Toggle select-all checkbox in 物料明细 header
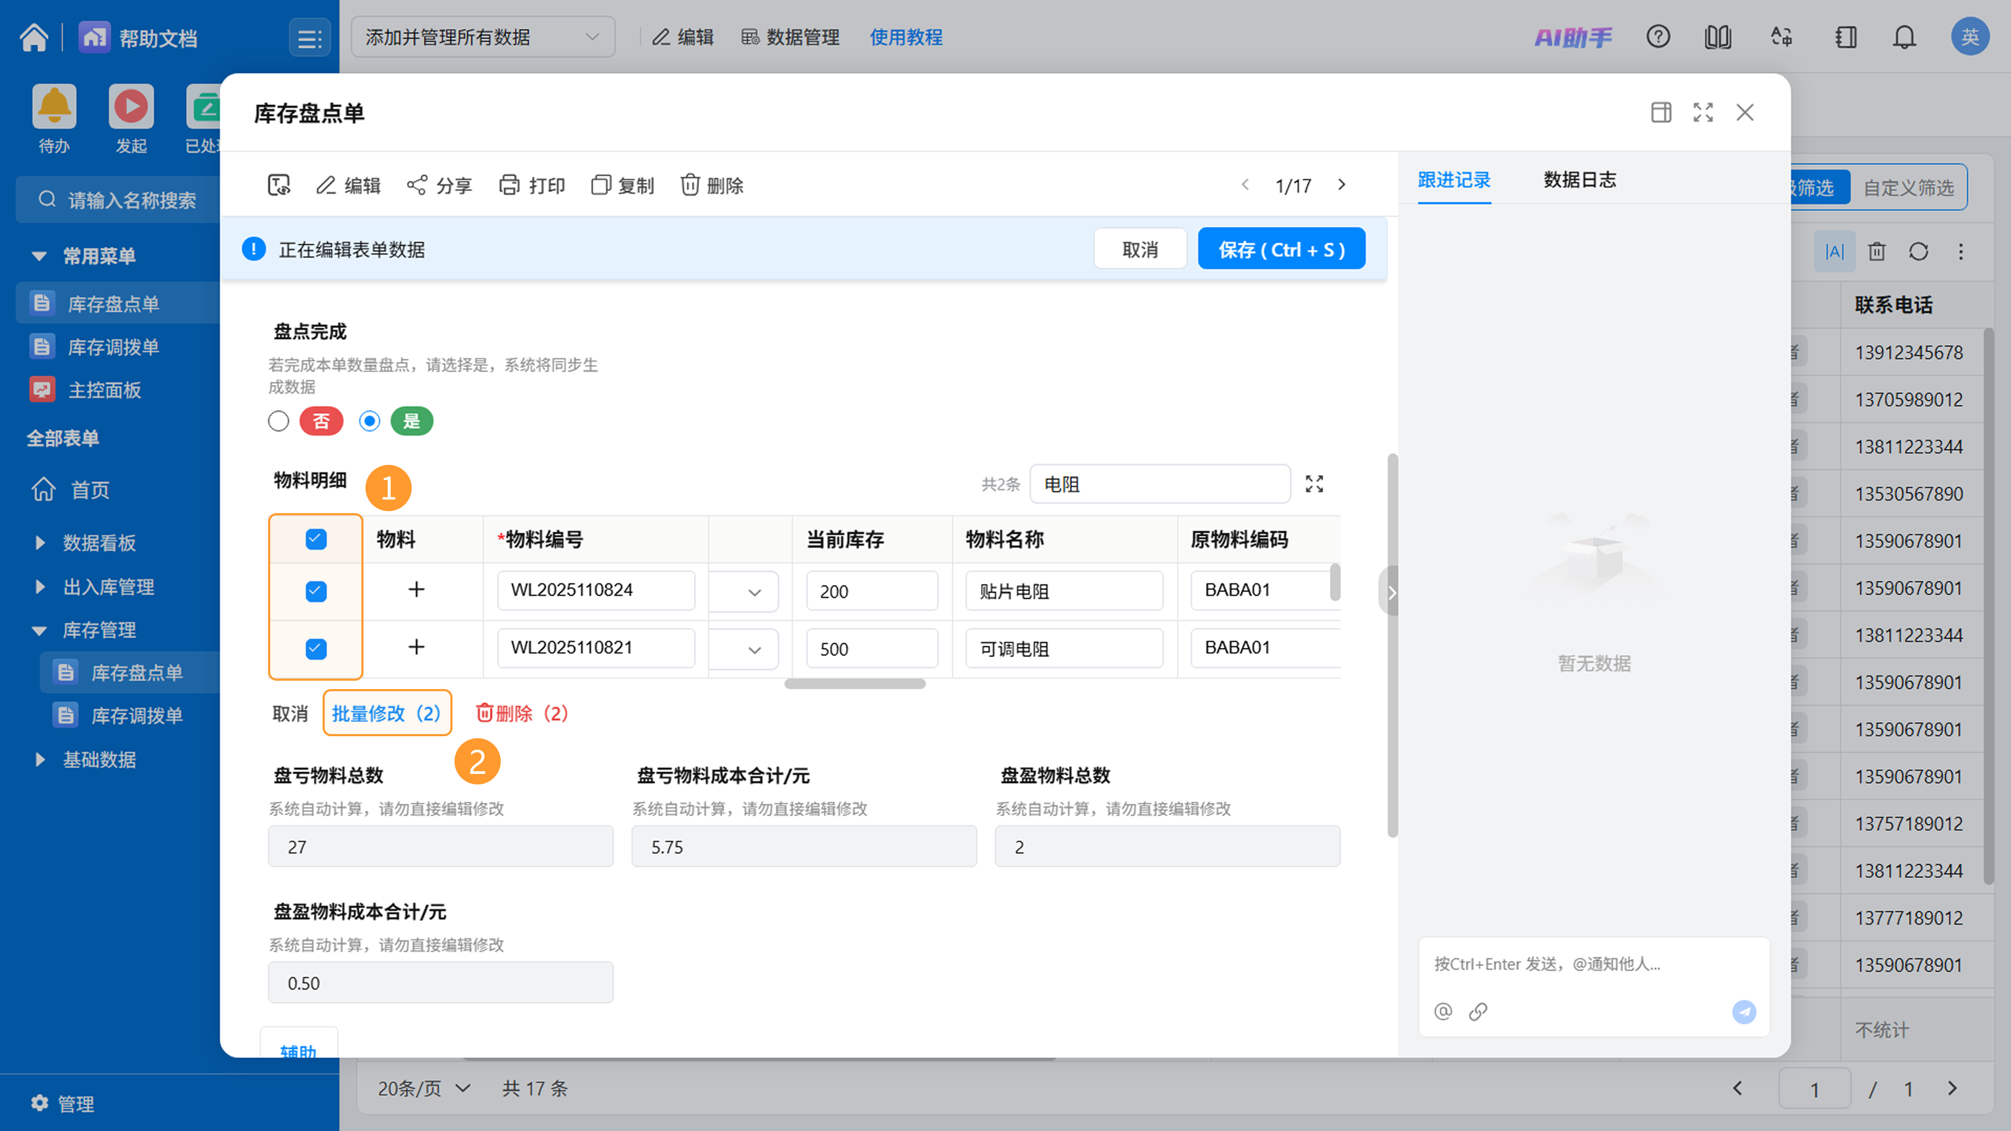Screen dimensions: 2011x1131 [x=315, y=539]
